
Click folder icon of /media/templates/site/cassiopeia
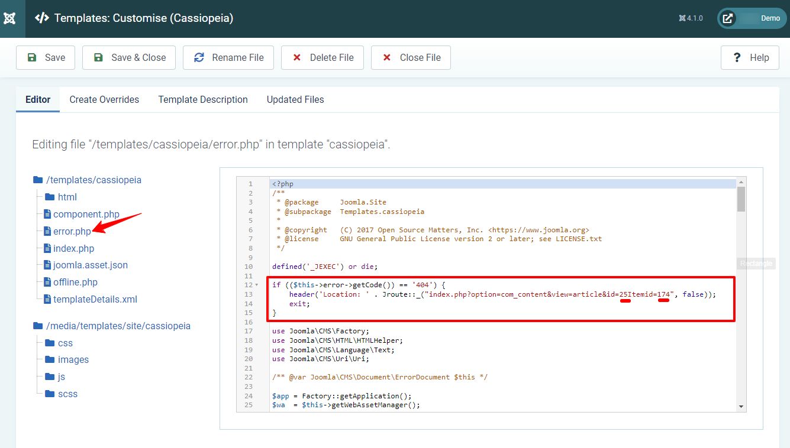coord(38,326)
